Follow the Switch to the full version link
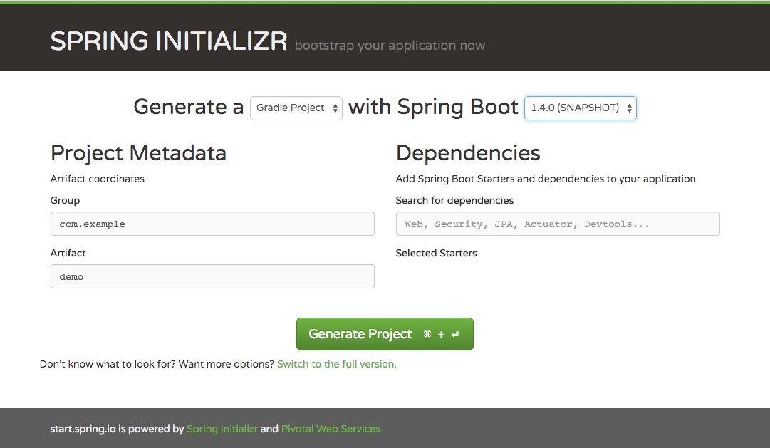The image size is (770, 448). (x=336, y=364)
